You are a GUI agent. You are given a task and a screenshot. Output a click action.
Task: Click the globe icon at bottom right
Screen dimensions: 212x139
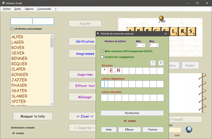189,129
